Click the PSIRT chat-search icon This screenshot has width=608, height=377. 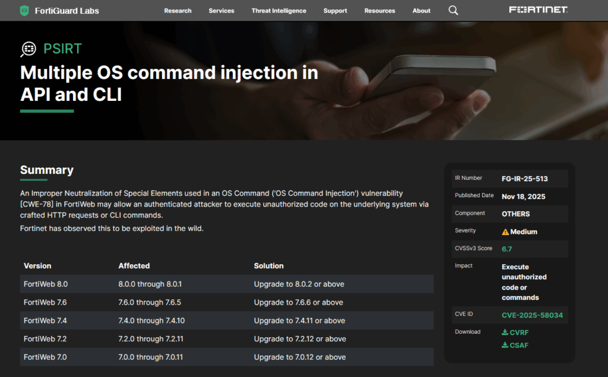28,49
